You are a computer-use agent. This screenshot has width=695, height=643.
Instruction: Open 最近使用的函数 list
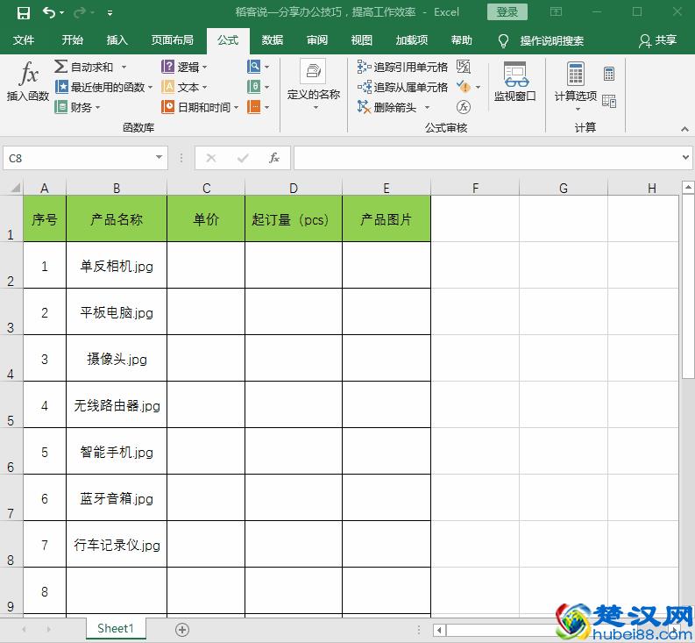point(104,87)
